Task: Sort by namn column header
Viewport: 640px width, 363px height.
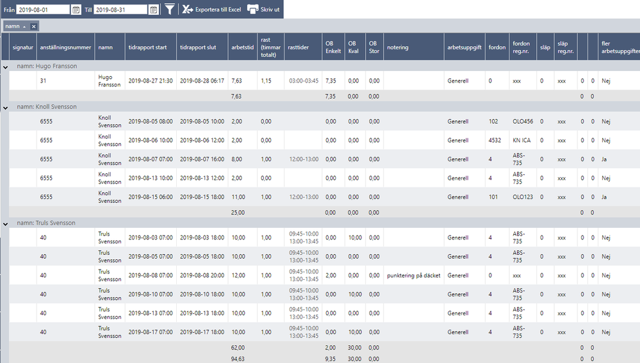Action: click(x=110, y=47)
